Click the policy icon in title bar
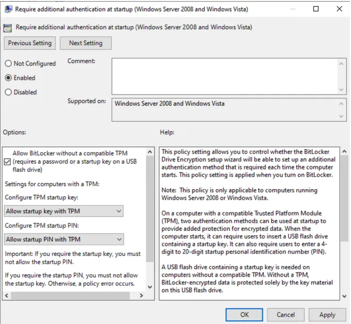The width and height of the screenshot is (351, 324). tap(9, 9)
